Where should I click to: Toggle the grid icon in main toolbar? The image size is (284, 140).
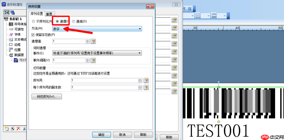(189, 8)
